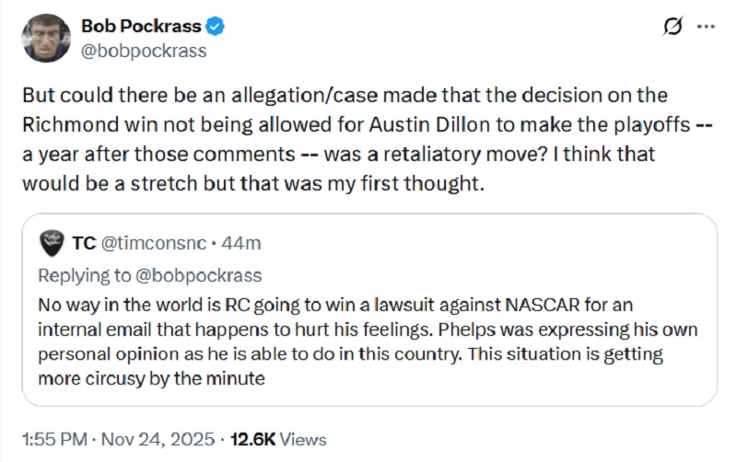Click the TC avatar icon in quoted tweet
737x462 pixels.
click(x=53, y=243)
